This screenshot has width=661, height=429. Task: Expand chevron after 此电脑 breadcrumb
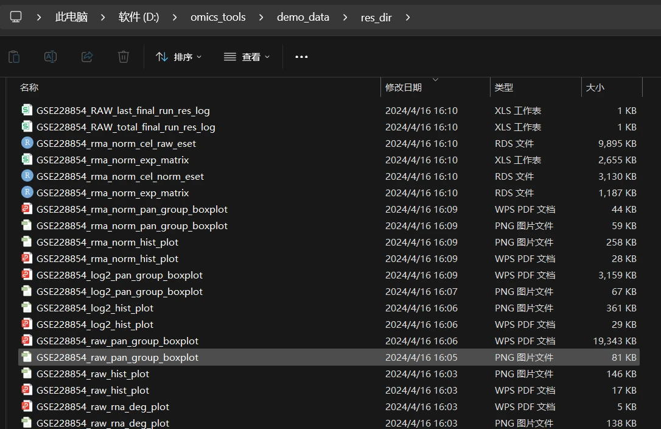pyautogui.click(x=102, y=17)
